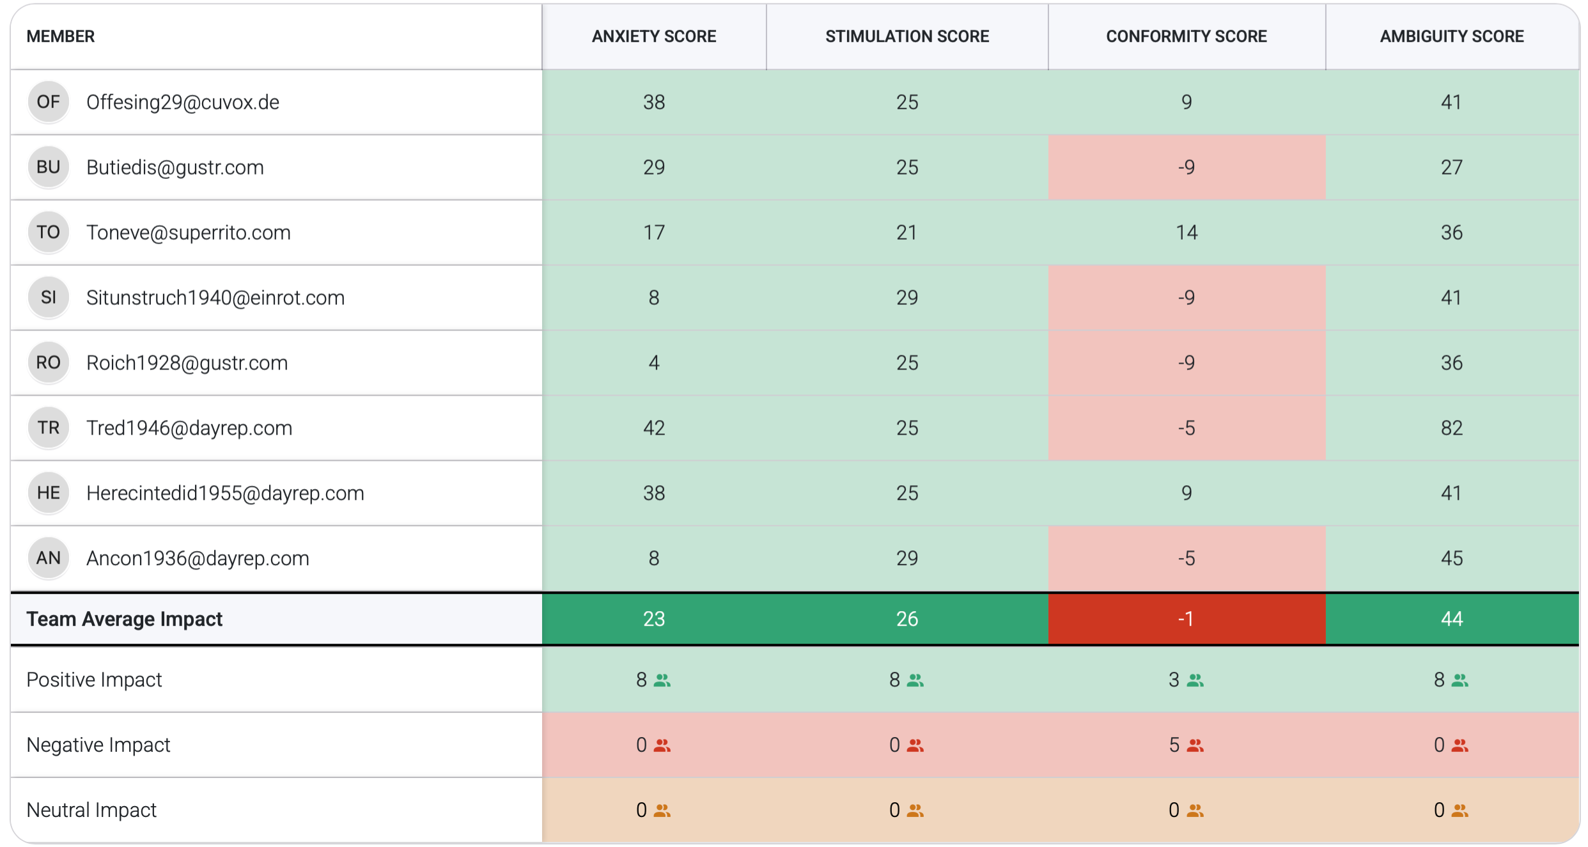Sort by the Ambiguity Score column header
This screenshot has height=847, width=1588.
click(1451, 36)
